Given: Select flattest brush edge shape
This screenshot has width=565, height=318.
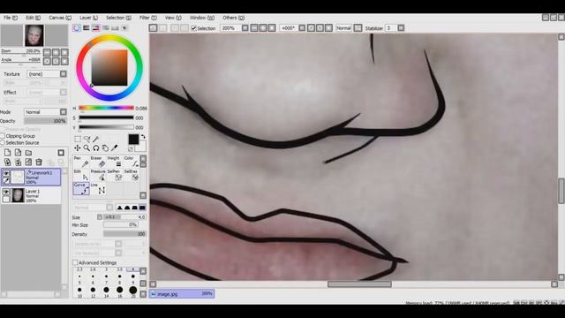Looking at the screenshot, I should pyautogui.click(x=142, y=208).
